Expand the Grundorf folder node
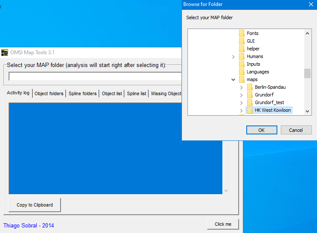Image resolution: width=317 pixels, height=233 pixels. [x=242, y=95]
